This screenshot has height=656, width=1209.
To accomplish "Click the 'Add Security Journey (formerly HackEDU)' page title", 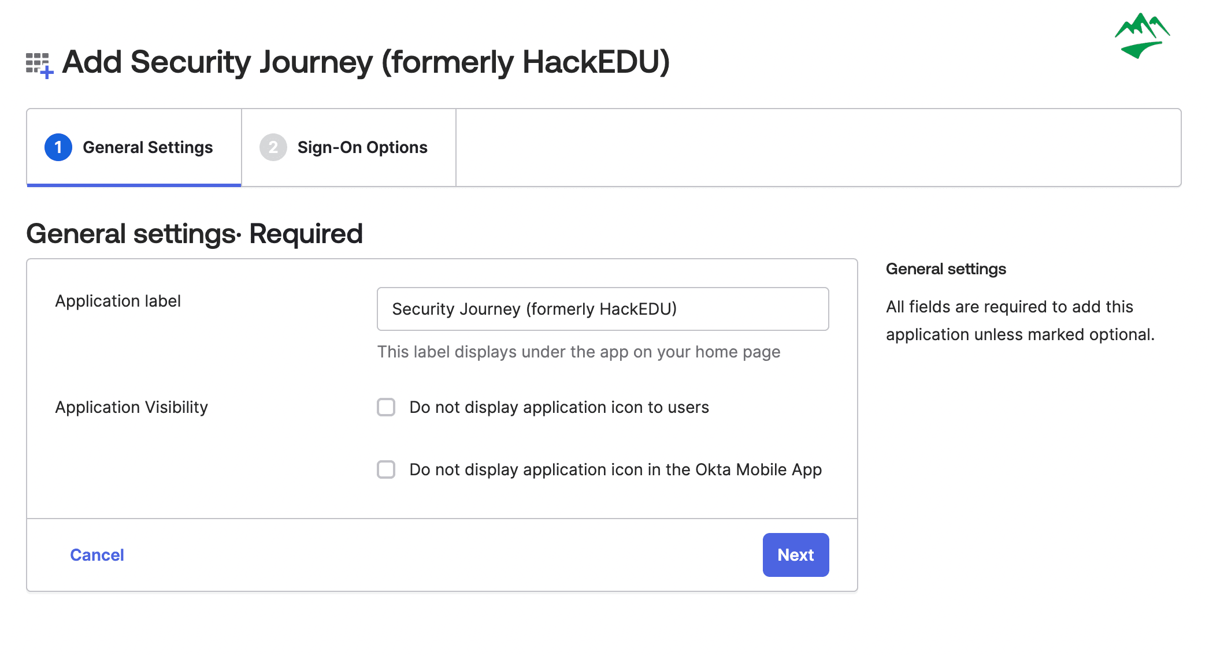I will point(366,62).
